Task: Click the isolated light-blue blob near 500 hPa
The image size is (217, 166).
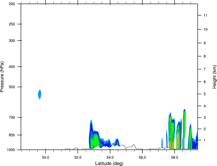Action: click(40, 94)
